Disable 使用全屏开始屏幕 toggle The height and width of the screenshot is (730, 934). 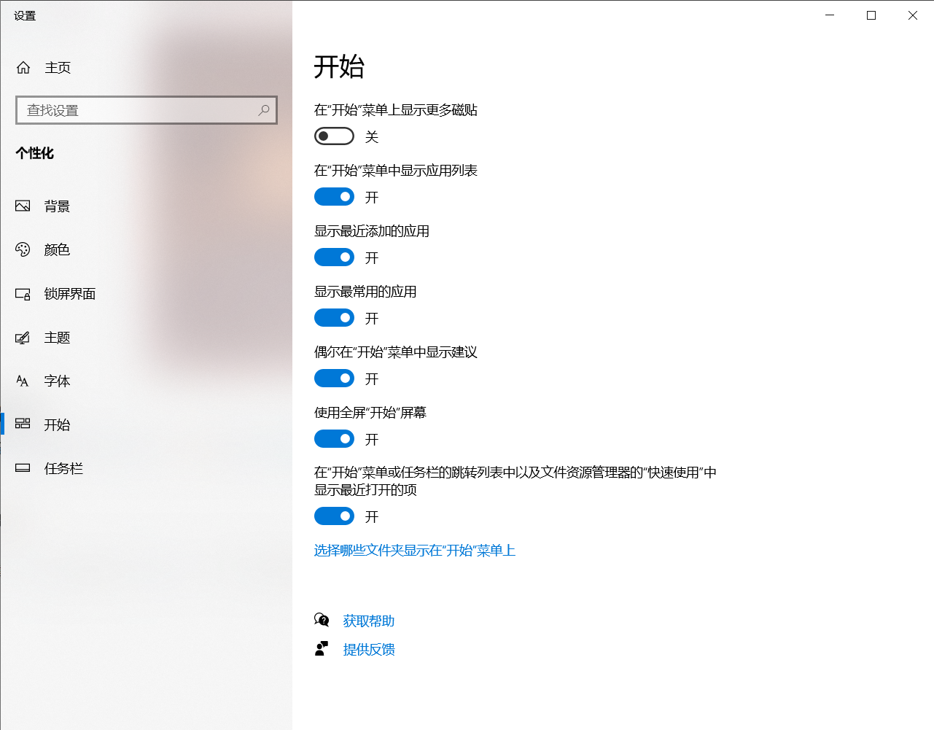click(x=334, y=439)
